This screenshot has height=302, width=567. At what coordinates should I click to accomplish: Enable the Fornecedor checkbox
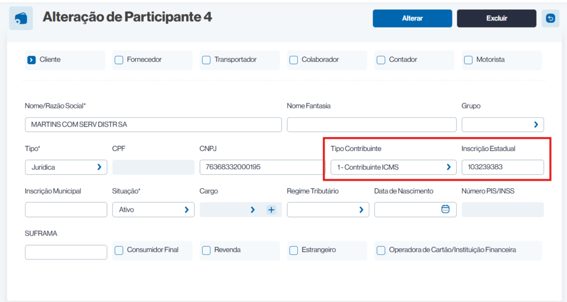pos(119,60)
